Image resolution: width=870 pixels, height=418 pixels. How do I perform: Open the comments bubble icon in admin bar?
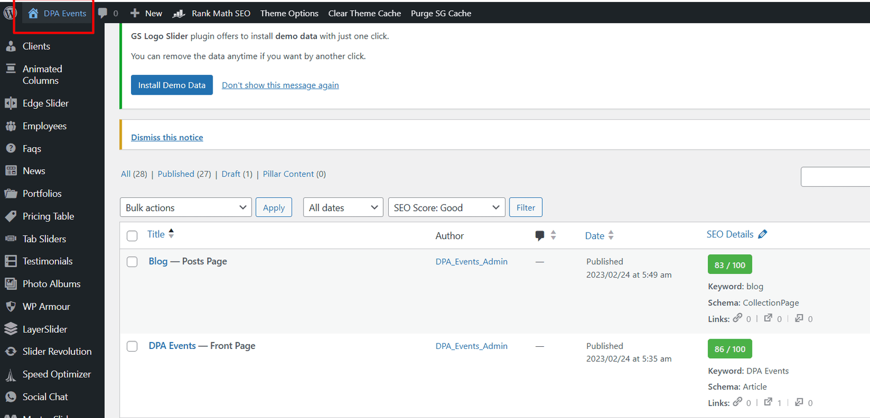coord(102,13)
